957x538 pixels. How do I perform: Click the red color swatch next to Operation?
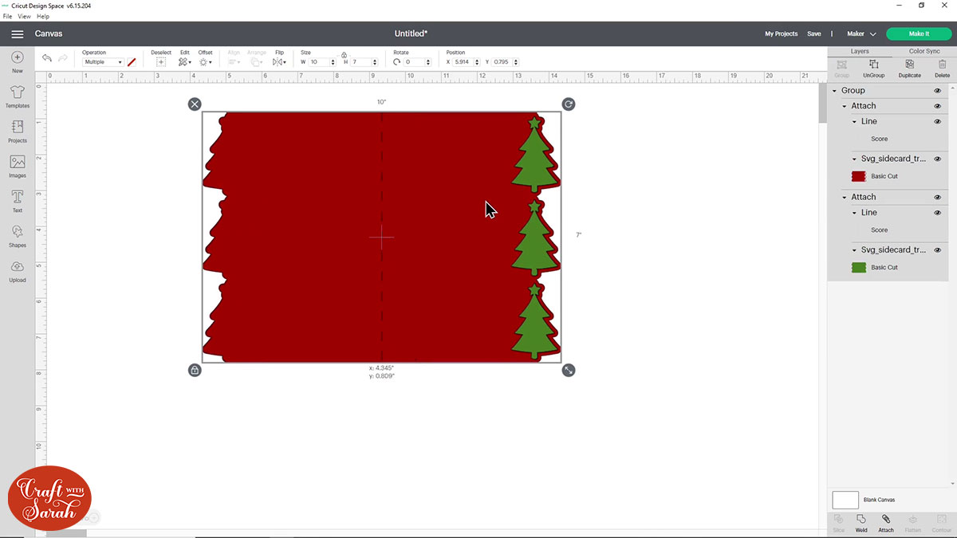pyautogui.click(x=132, y=61)
